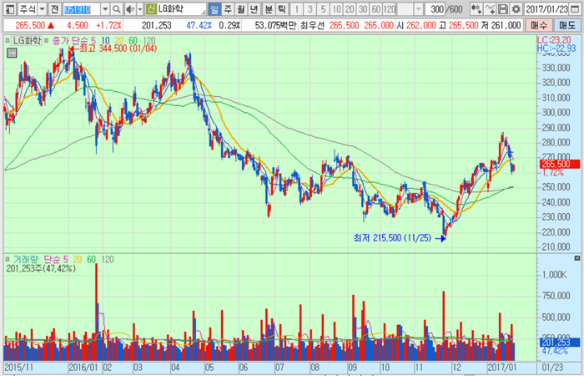Select the 틱 tick chart tab
The width and height of the screenshot is (584, 376).
[x=281, y=8]
